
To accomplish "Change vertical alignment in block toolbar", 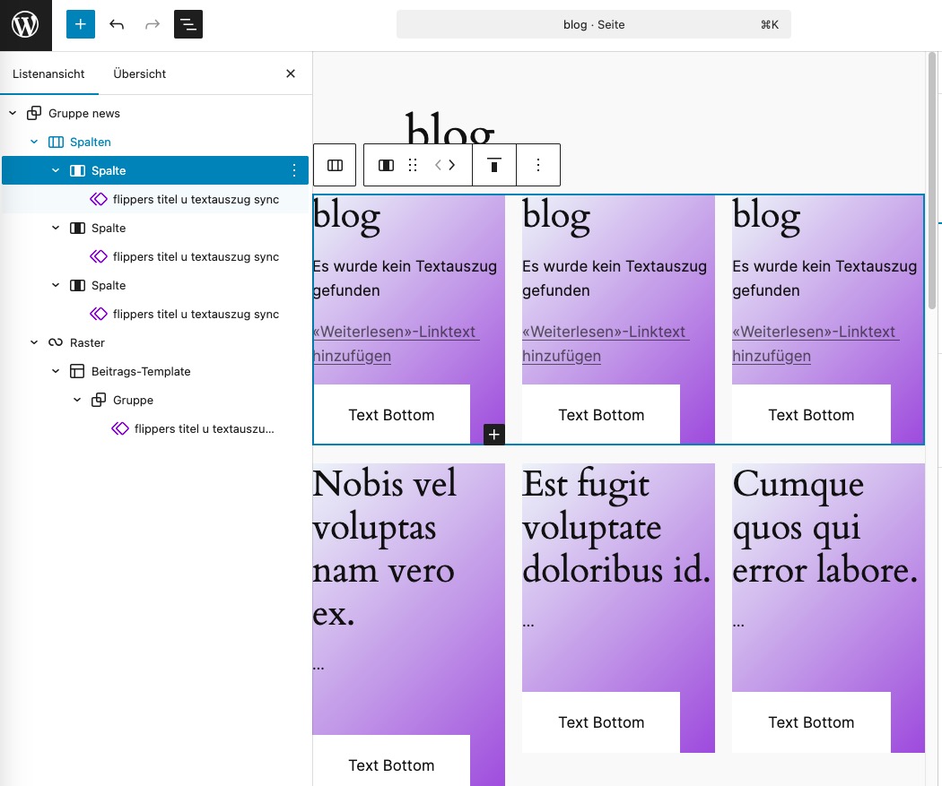I will [x=493, y=165].
